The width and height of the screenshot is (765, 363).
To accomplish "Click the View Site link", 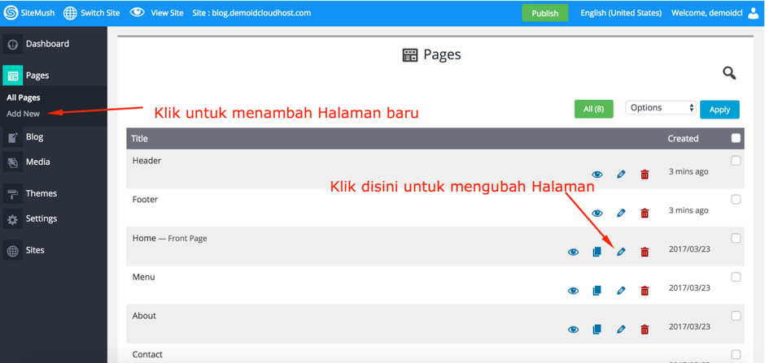I will (x=167, y=13).
